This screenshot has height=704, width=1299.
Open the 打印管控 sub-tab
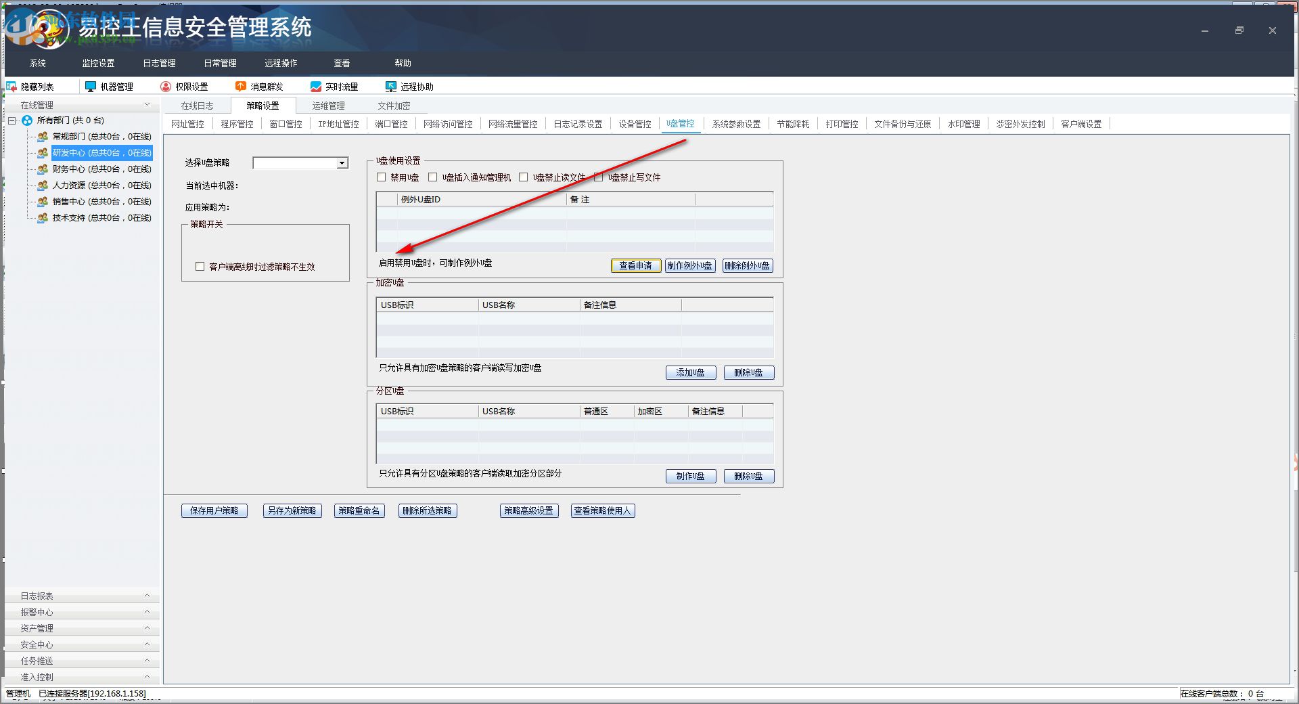click(842, 124)
